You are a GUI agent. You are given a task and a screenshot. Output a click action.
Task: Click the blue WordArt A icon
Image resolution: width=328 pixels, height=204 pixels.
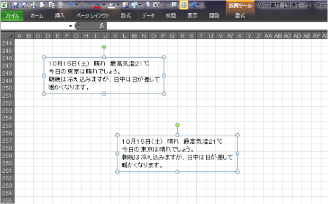tap(193, 5)
